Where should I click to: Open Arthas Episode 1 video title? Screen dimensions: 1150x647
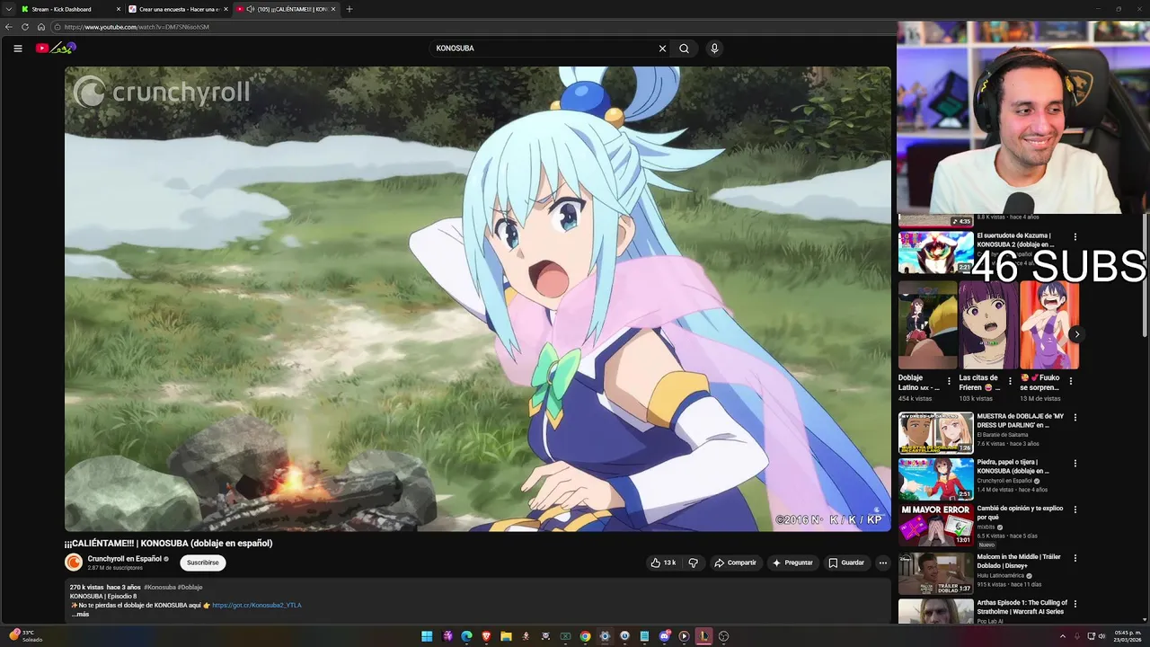coord(1022,607)
